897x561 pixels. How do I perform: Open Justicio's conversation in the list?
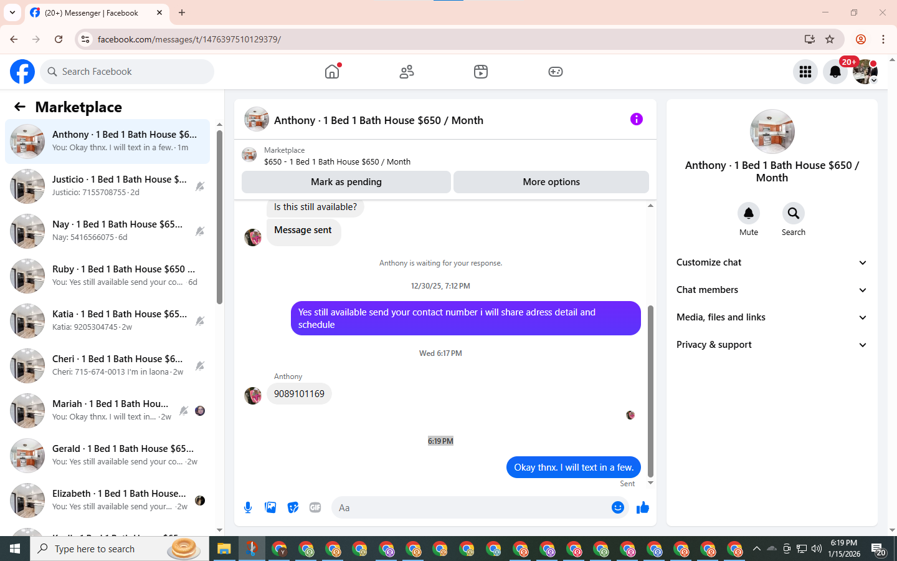[x=107, y=186]
